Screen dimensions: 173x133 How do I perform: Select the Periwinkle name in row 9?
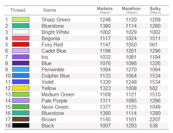[x=53, y=70]
